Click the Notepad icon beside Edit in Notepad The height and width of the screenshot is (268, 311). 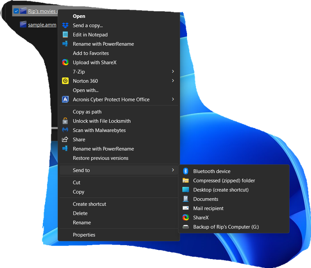[65, 35]
